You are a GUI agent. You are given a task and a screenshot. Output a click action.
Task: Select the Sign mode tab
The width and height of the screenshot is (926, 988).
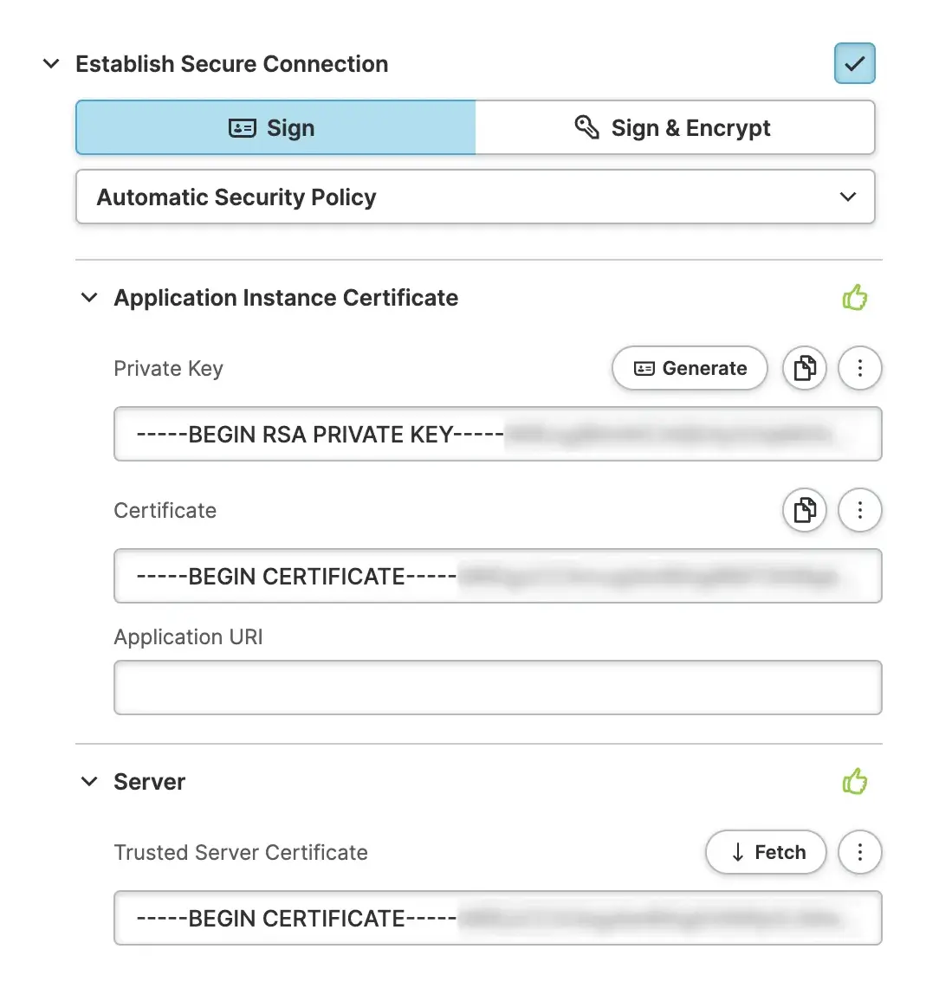275,128
